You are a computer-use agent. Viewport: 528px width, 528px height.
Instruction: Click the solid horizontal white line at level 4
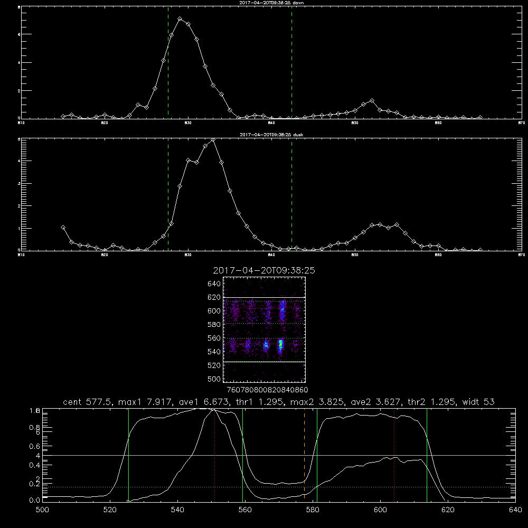(279, 455)
